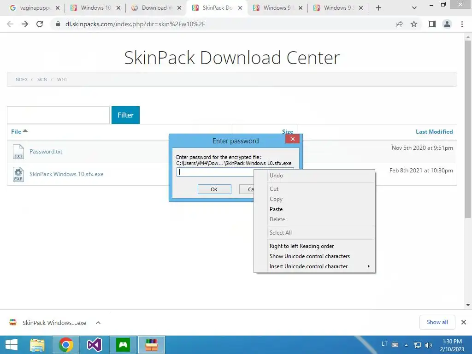Open W10 breadcrumb link
The image size is (472, 354).
pos(62,79)
